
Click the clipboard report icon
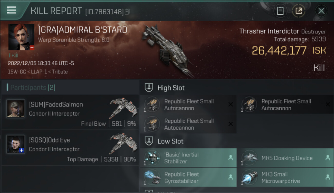280,11
